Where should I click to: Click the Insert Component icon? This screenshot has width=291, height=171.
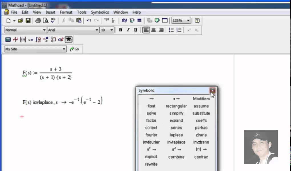[x=157, y=21]
